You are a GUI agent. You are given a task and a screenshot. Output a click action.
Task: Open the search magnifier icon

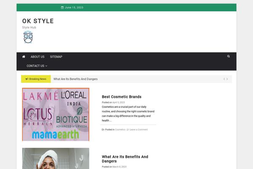[229, 56]
